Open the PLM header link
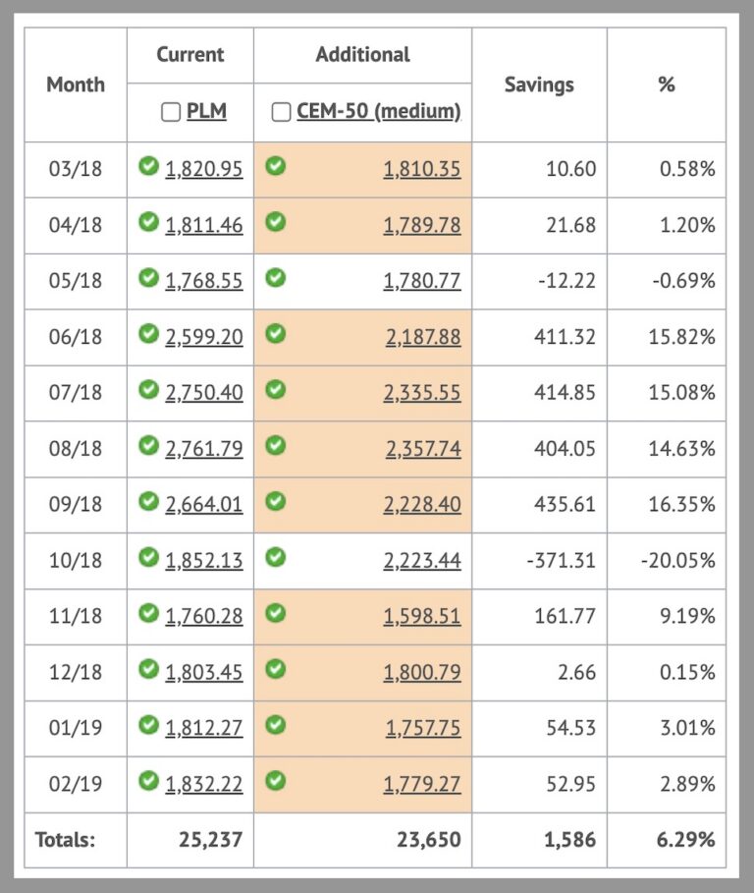 coord(206,112)
